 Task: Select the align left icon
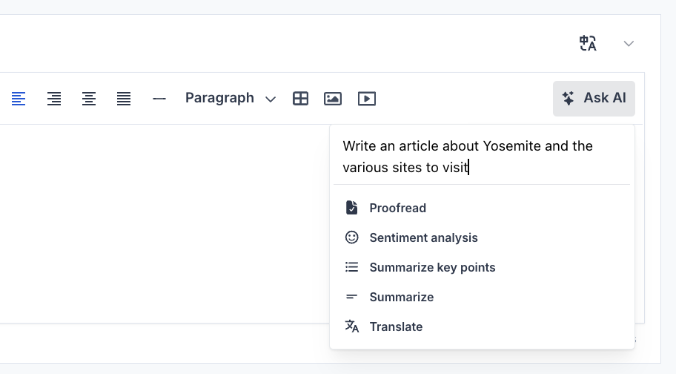click(x=19, y=99)
